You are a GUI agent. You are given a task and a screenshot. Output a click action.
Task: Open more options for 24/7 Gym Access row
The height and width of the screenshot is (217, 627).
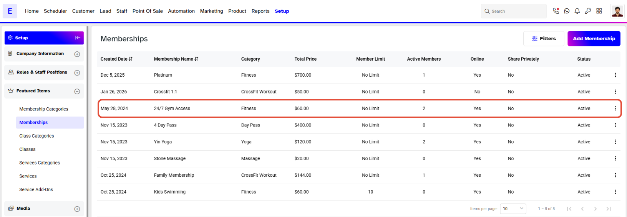coord(615,108)
